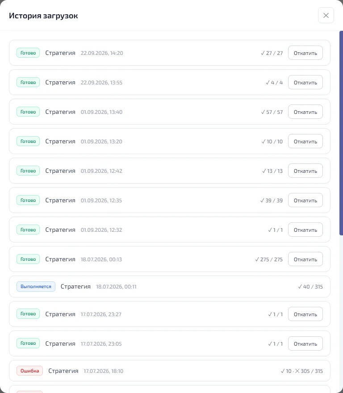Roll back the 22.09.2026, 14:20 upload
The height and width of the screenshot is (393, 343).
(305, 53)
